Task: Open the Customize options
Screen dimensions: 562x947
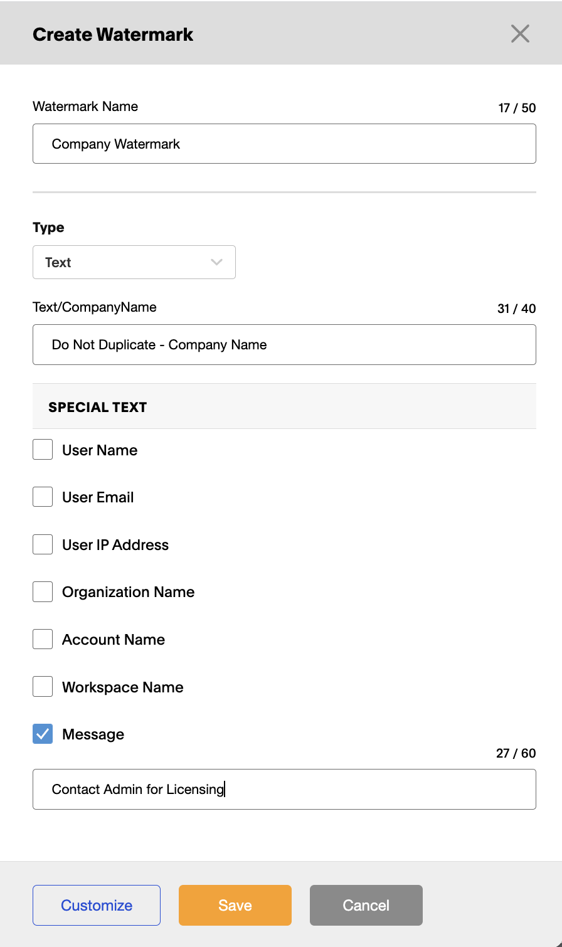Action: point(97,905)
